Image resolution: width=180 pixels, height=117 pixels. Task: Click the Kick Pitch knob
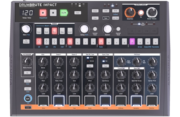[43, 75]
